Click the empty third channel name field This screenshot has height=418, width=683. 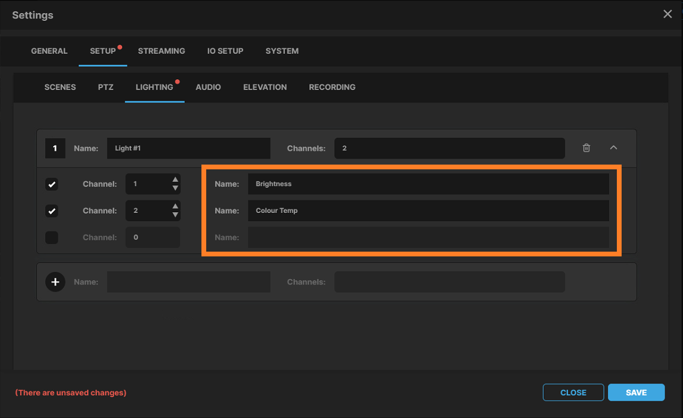[x=429, y=237]
